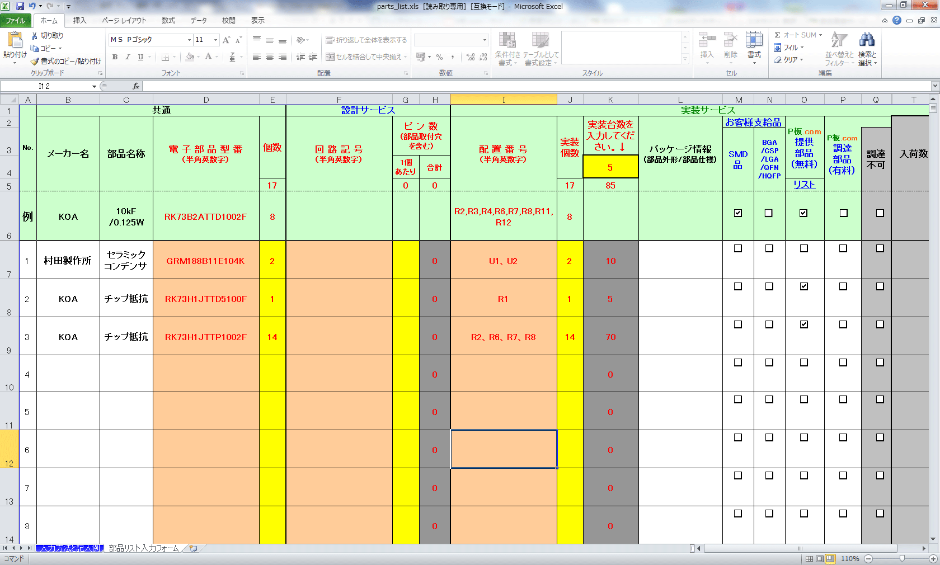The image size is (940, 565).
Task: Click the Save icon in the quick access toolbar
Action: [20, 6]
